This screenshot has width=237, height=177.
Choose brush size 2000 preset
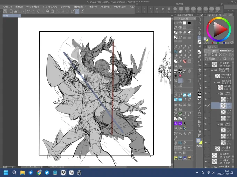click(x=217, y=10)
